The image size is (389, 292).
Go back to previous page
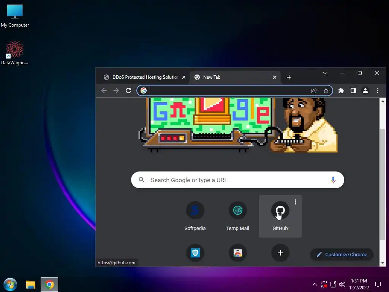click(104, 90)
